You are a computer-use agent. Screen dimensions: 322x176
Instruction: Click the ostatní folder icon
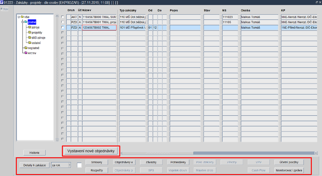pos(30,43)
